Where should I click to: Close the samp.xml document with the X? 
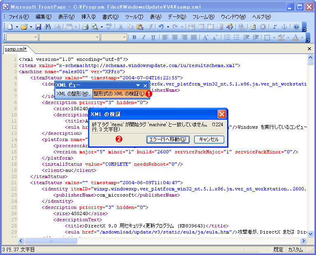click(x=309, y=49)
